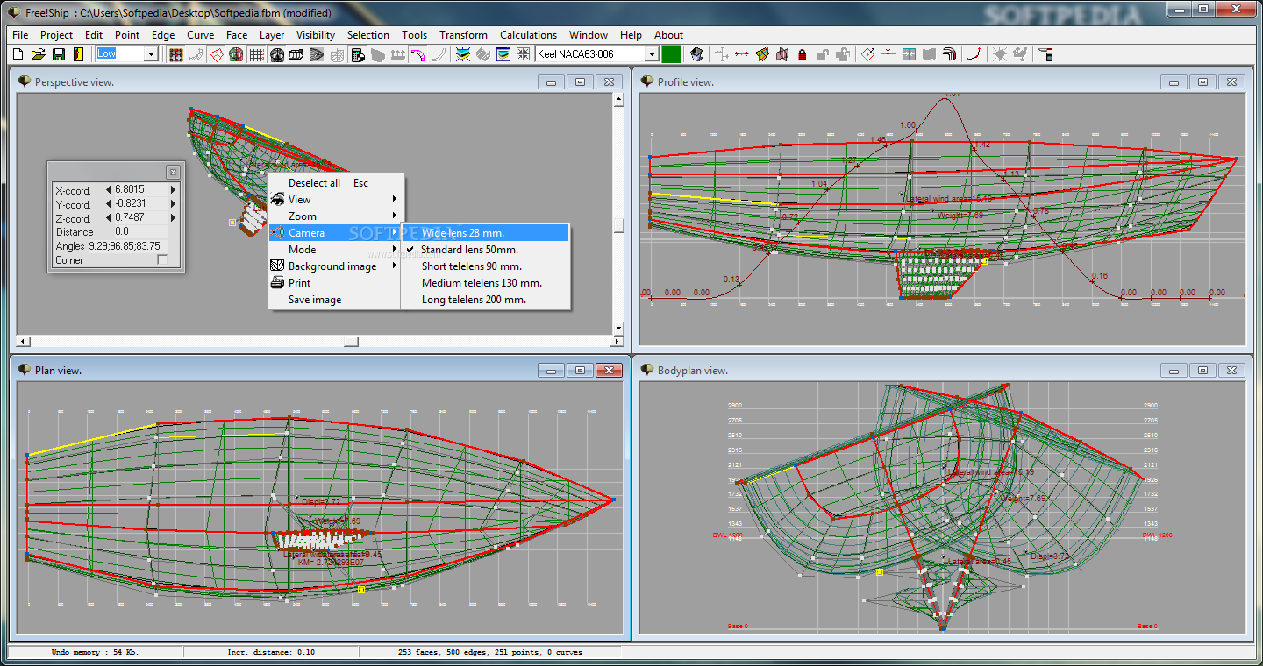
Task: Click the green layer color swatch
Action: point(671,54)
